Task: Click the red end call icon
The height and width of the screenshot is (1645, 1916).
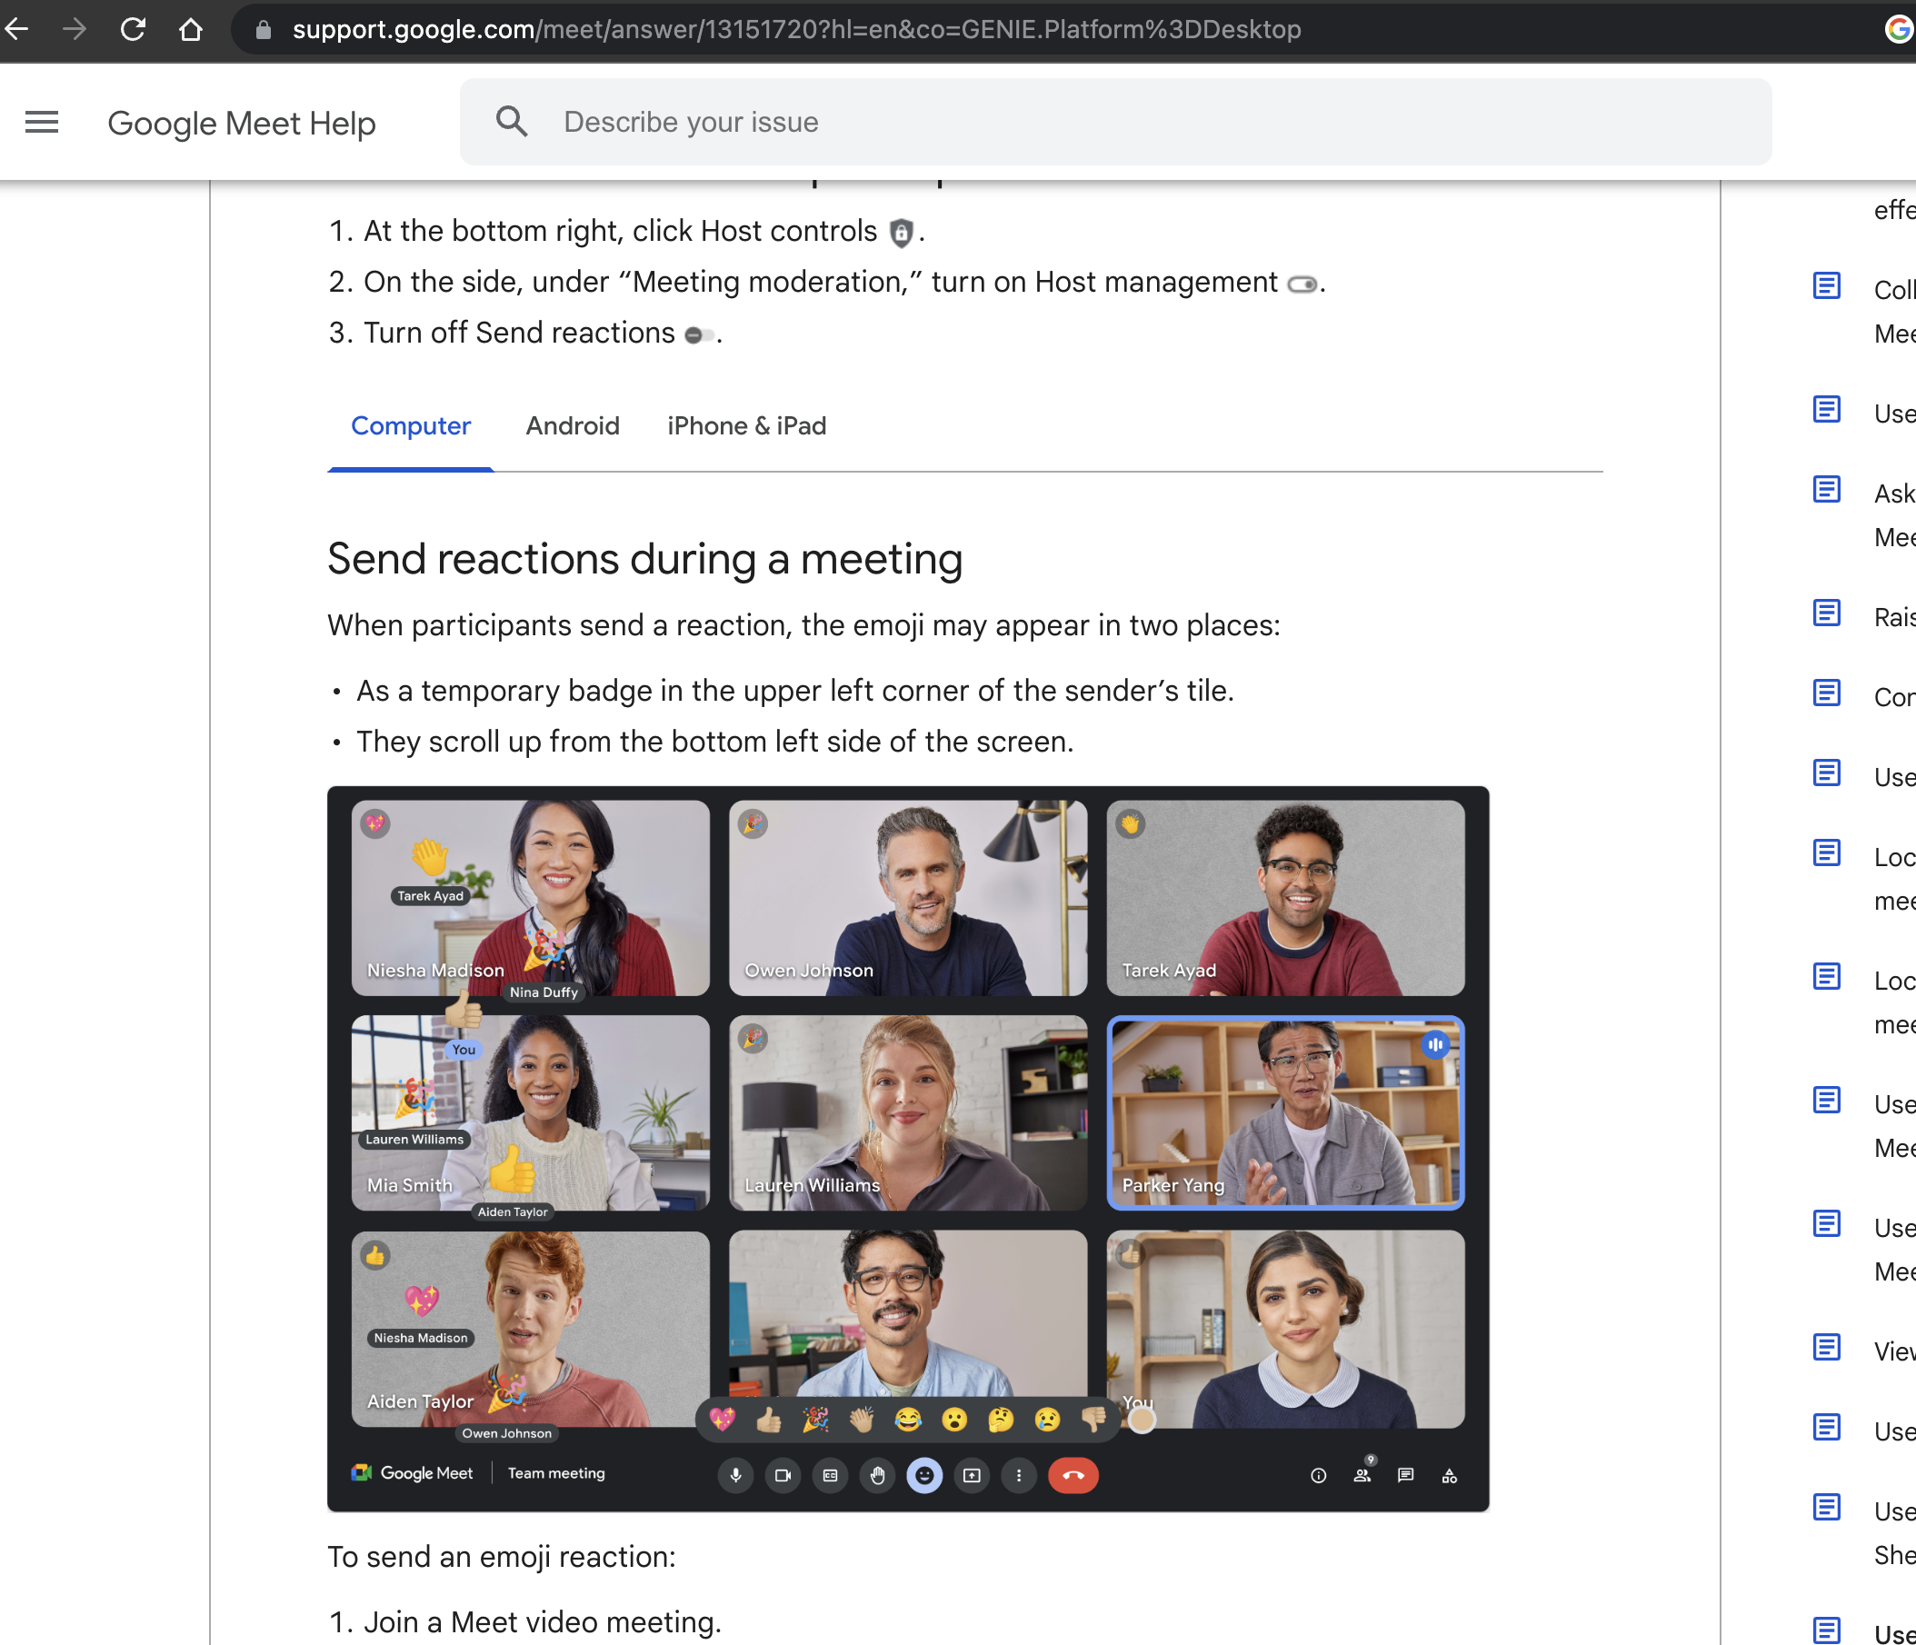Action: tap(1073, 1475)
